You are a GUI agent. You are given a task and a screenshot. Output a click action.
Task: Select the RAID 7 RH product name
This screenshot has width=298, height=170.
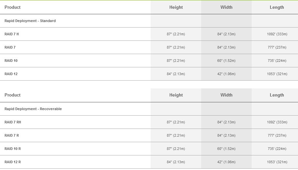[13, 122]
